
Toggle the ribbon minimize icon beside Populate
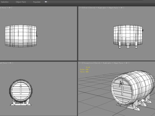pyautogui.click(x=46, y=2)
